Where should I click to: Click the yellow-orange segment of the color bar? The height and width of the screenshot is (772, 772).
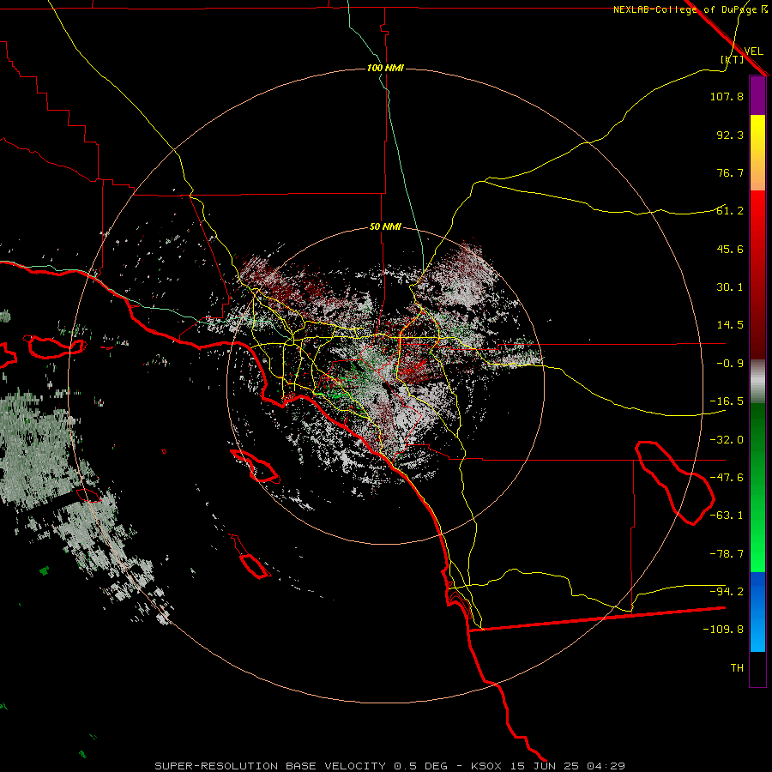click(757, 153)
